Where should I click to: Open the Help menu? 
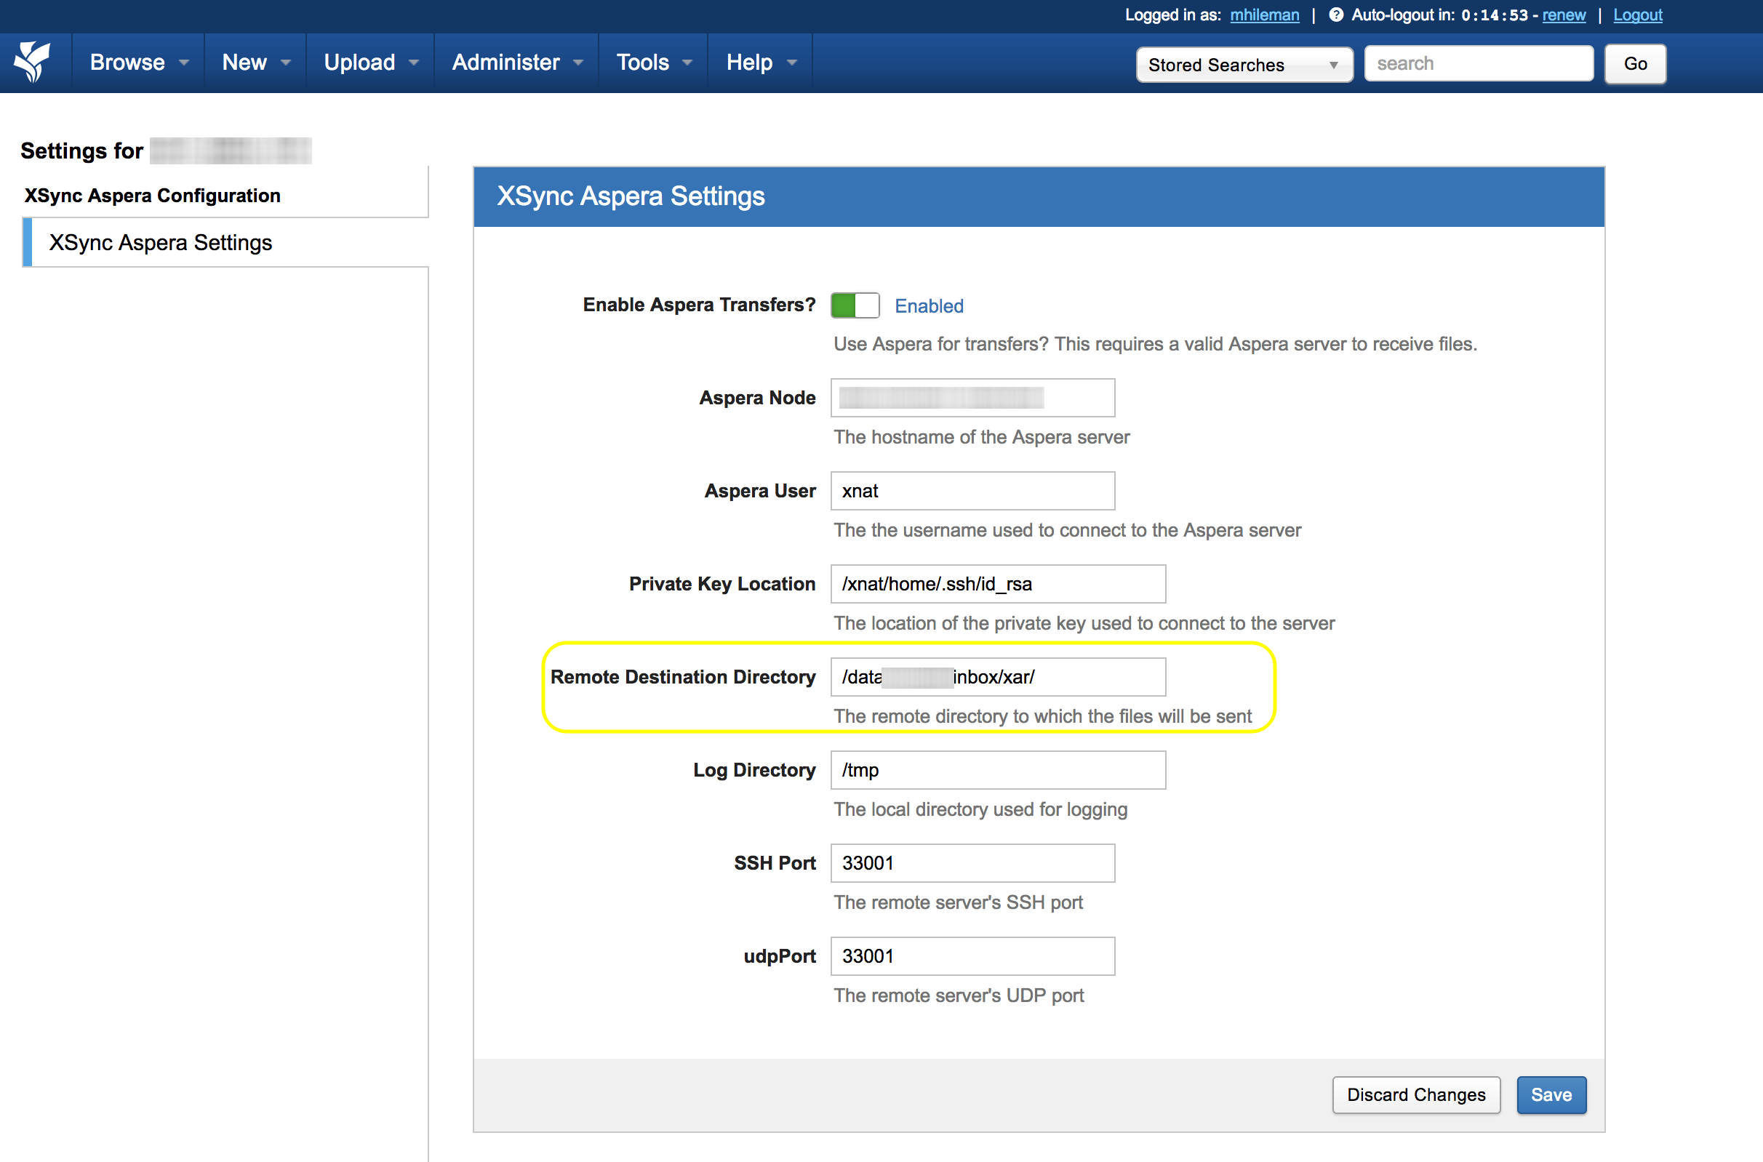(760, 63)
